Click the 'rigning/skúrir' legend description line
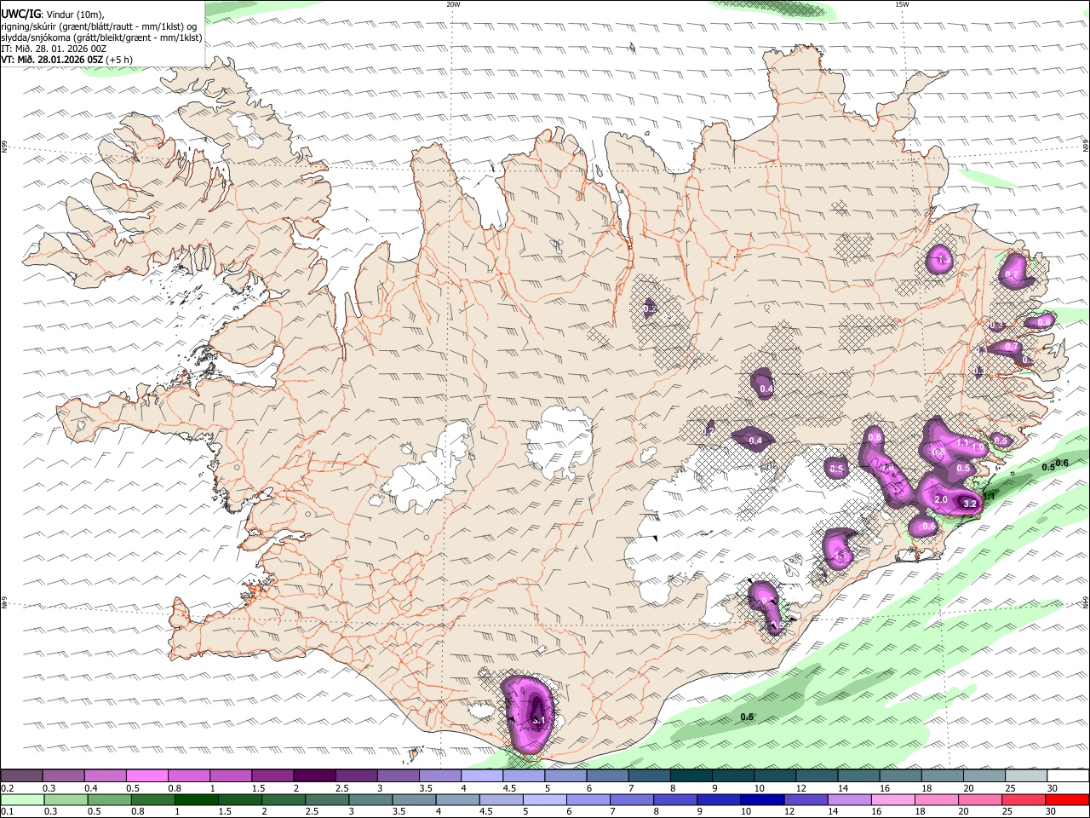This screenshot has height=818, width=1090. point(100,26)
